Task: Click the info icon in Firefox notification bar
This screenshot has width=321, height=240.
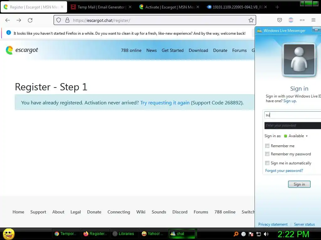Action: (x=8, y=32)
